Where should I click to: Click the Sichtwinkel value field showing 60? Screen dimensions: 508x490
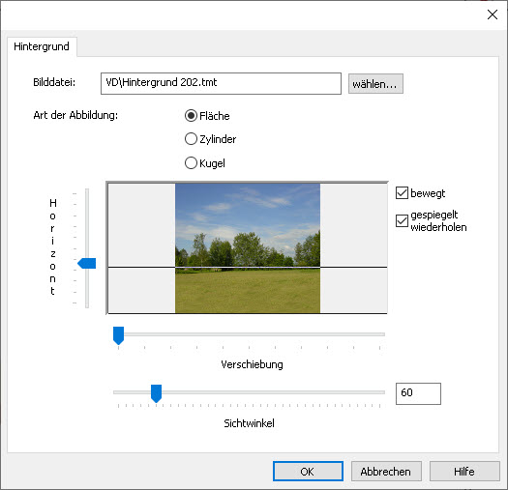coord(418,393)
